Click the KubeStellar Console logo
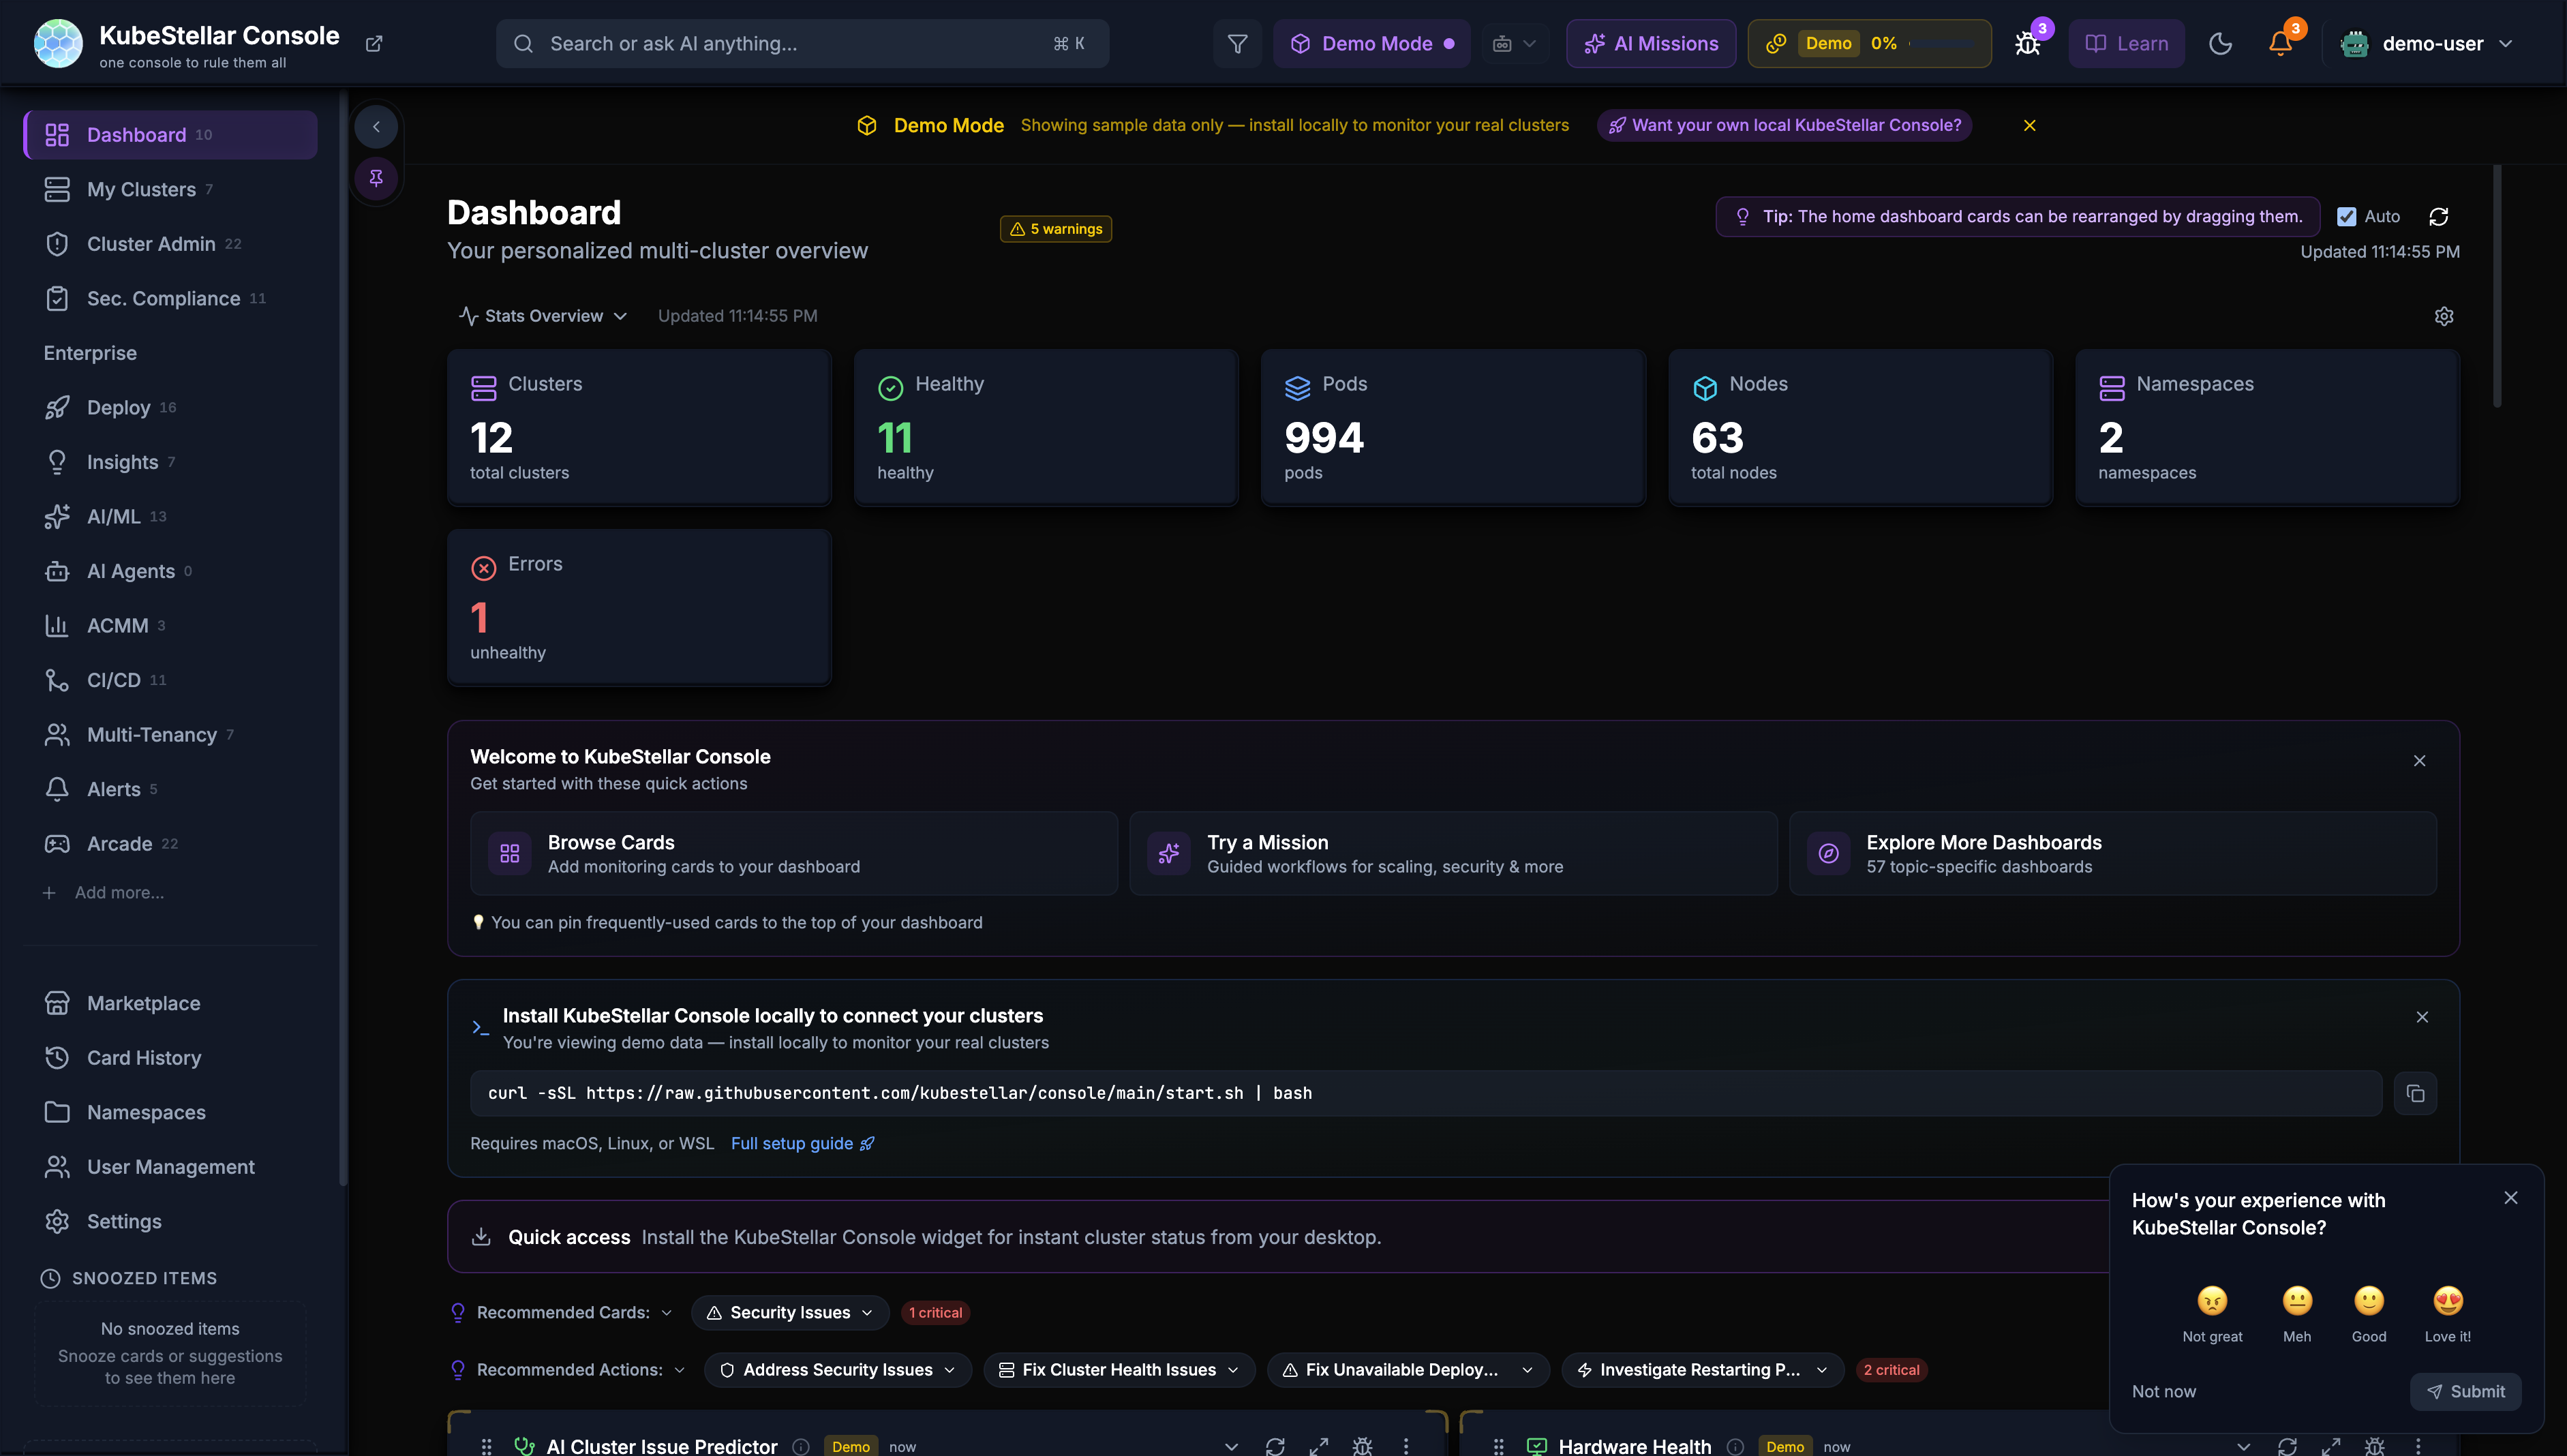The image size is (2567, 1456). point(58,44)
